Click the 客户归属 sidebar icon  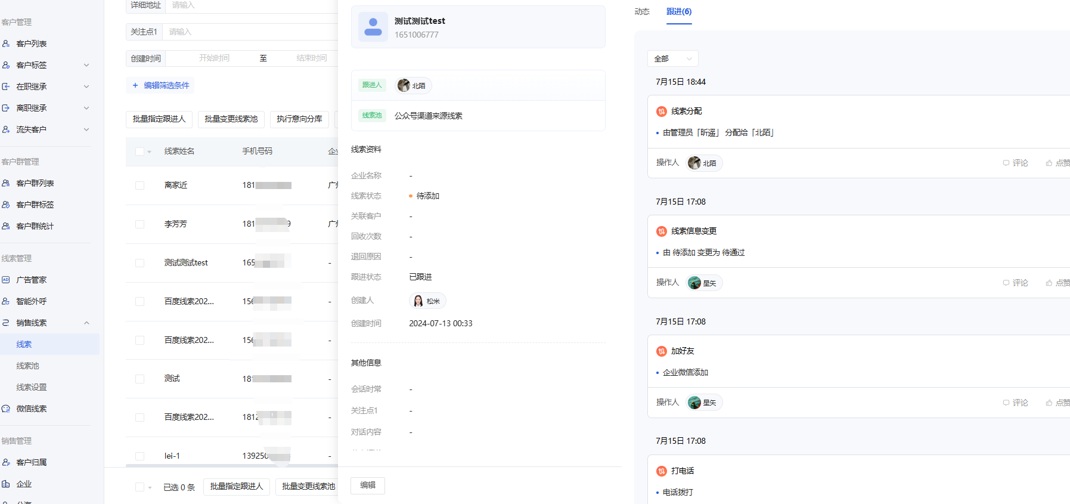tap(6, 462)
